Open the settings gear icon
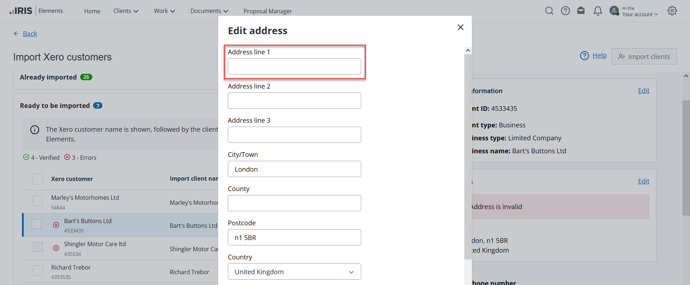690x285 pixels. click(x=672, y=11)
